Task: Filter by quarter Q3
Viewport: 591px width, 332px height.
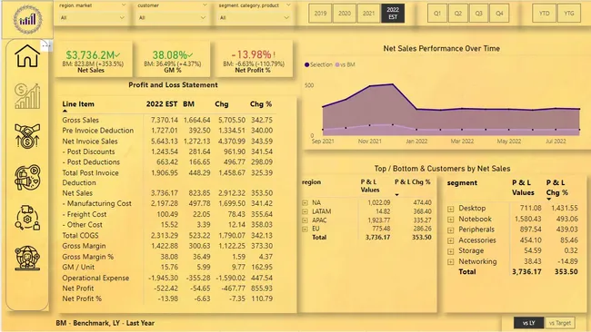Action: click(478, 14)
